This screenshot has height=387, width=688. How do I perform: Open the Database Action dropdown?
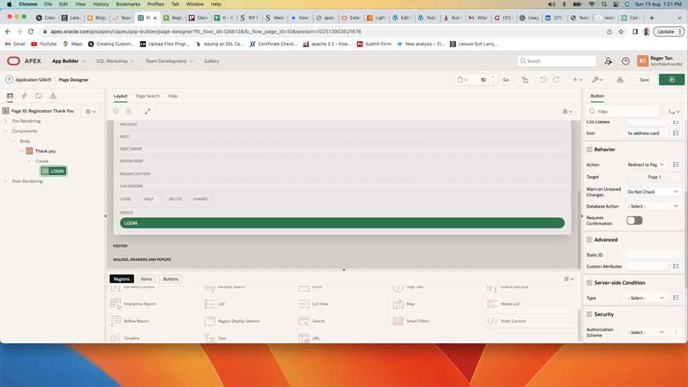(654, 206)
